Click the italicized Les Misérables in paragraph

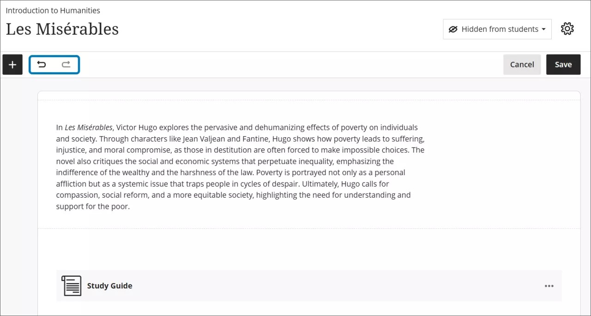[x=88, y=128]
